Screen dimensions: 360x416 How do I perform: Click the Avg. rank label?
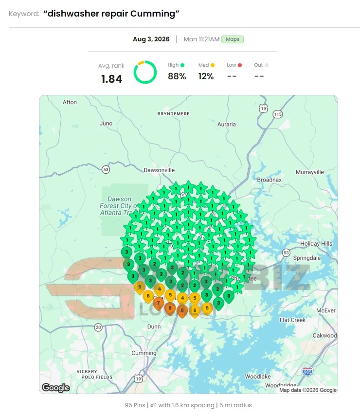111,66
